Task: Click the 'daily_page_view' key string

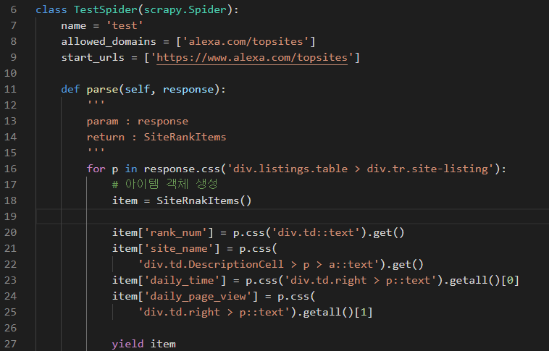Action: (198, 296)
